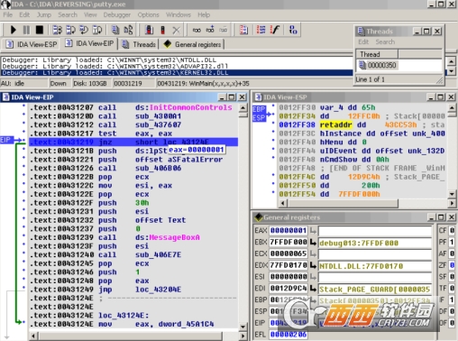Click the Run to cursor icon
The image size is (458, 341).
point(97,30)
